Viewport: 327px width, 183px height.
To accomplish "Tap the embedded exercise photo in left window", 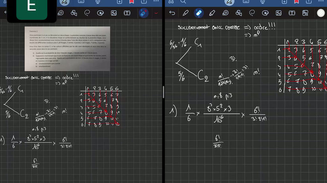I will click(67, 49).
